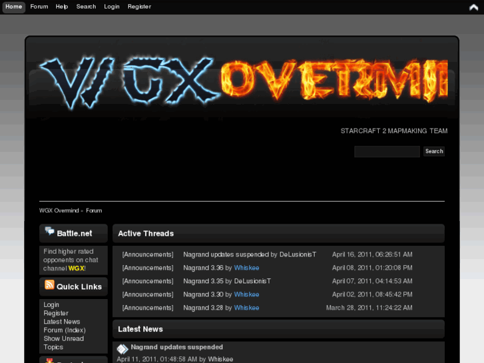Click Register in Quick Links sidebar
Image resolution: width=484 pixels, height=363 pixels.
[56, 313]
